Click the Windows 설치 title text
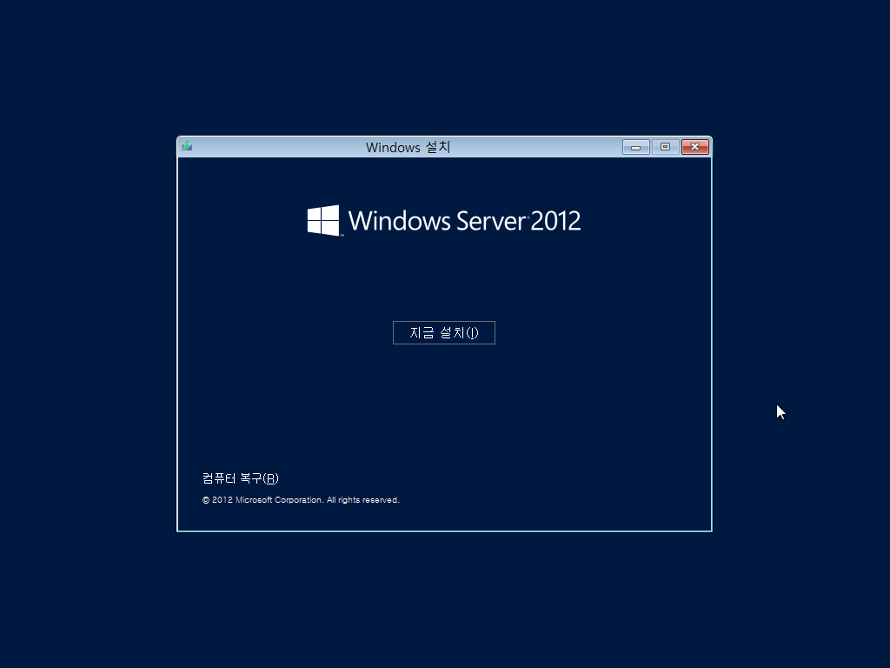The width and height of the screenshot is (890, 668). point(408,147)
